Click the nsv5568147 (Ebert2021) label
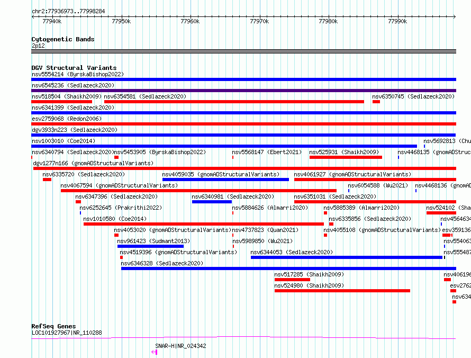The width and height of the screenshot is (471, 358). (x=267, y=152)
